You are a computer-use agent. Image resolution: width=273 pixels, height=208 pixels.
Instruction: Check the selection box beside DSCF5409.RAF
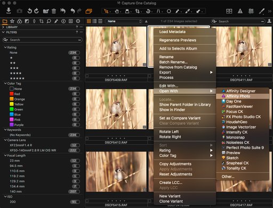[87, 76]
